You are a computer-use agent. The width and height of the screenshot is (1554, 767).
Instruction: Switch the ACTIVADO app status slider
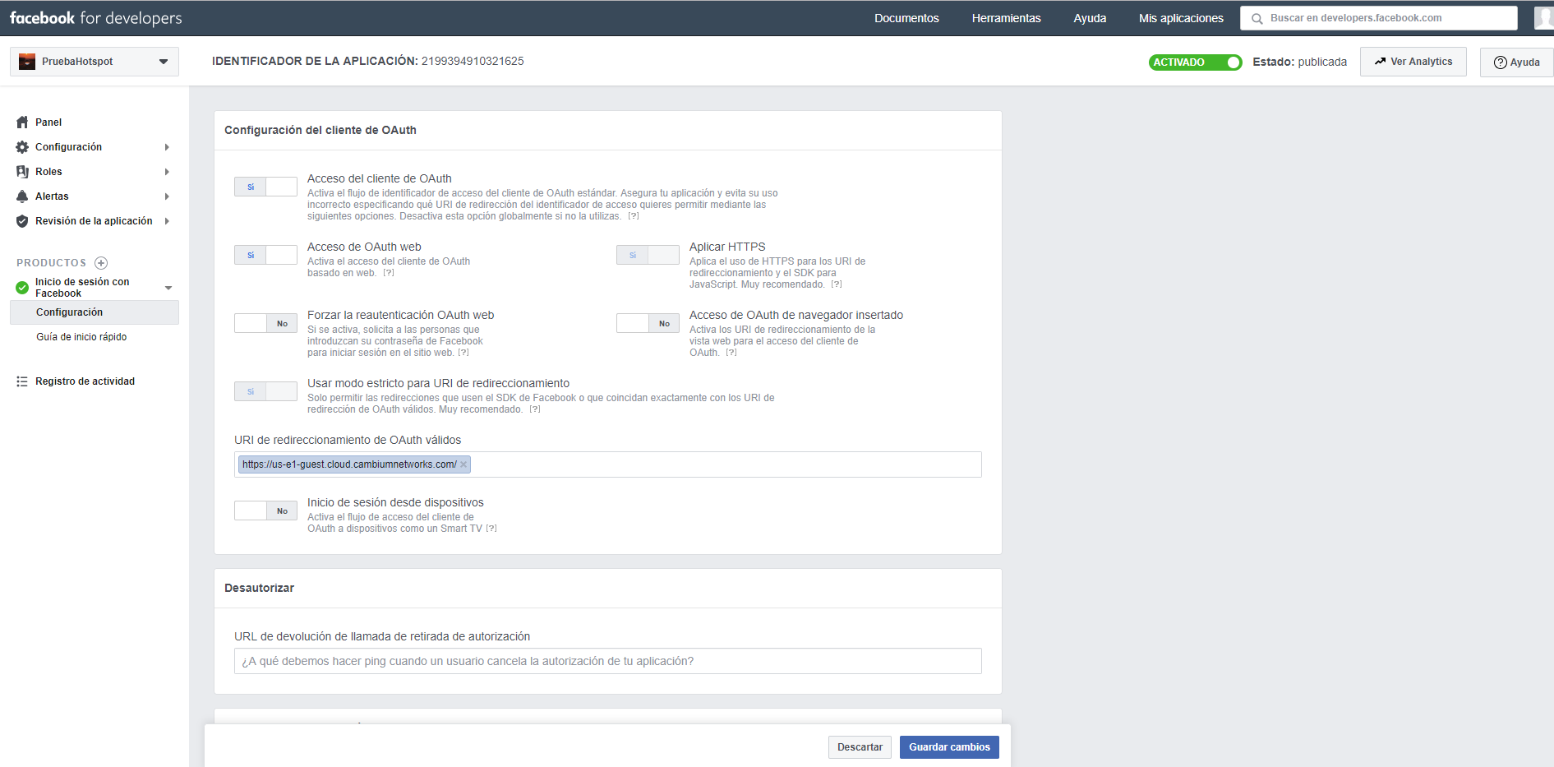[1195, 62]
